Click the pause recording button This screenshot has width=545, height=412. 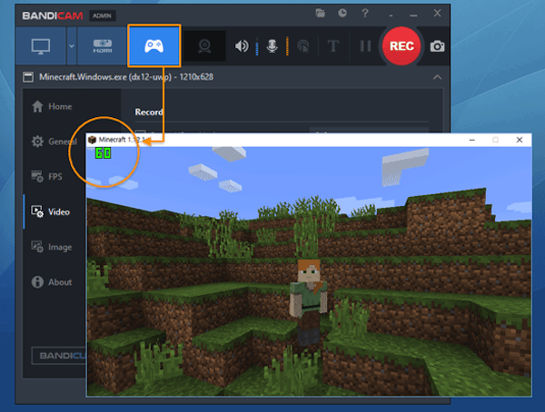(365, 46)
